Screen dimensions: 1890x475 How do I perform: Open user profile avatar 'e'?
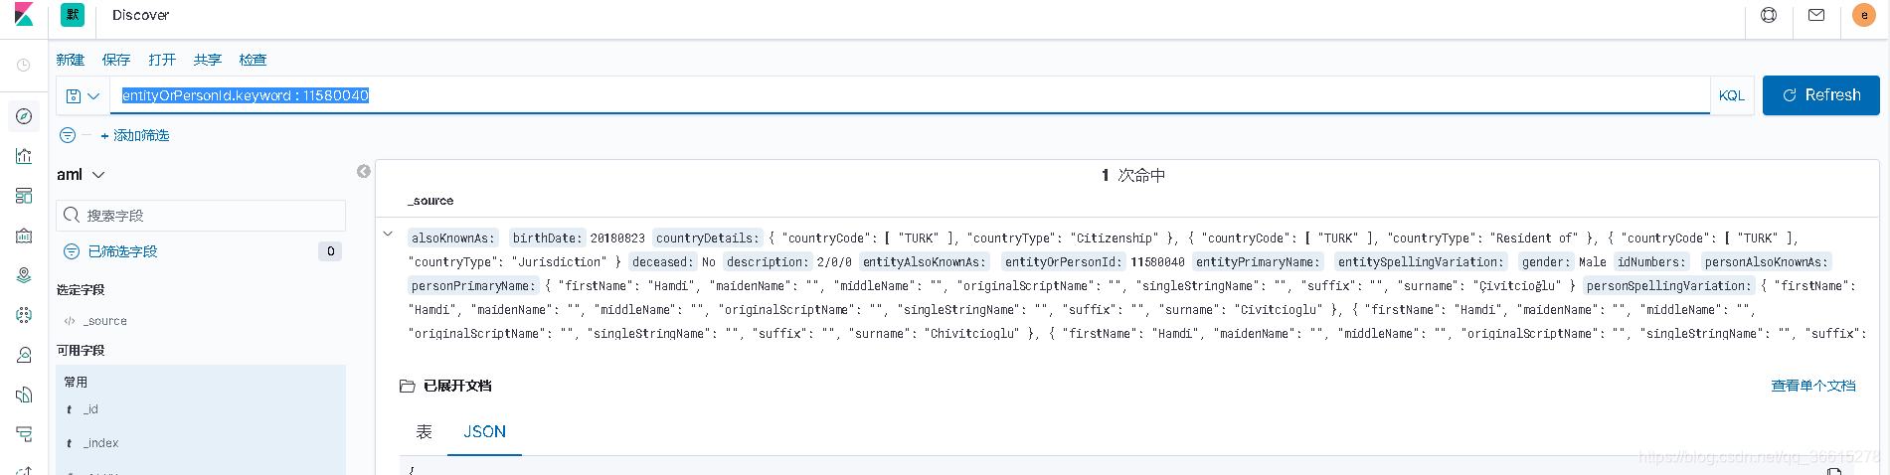tap(1864, 15)
